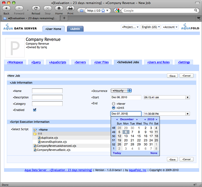
Task: Click the browser Back arrow icon
Action: (6, 8)
